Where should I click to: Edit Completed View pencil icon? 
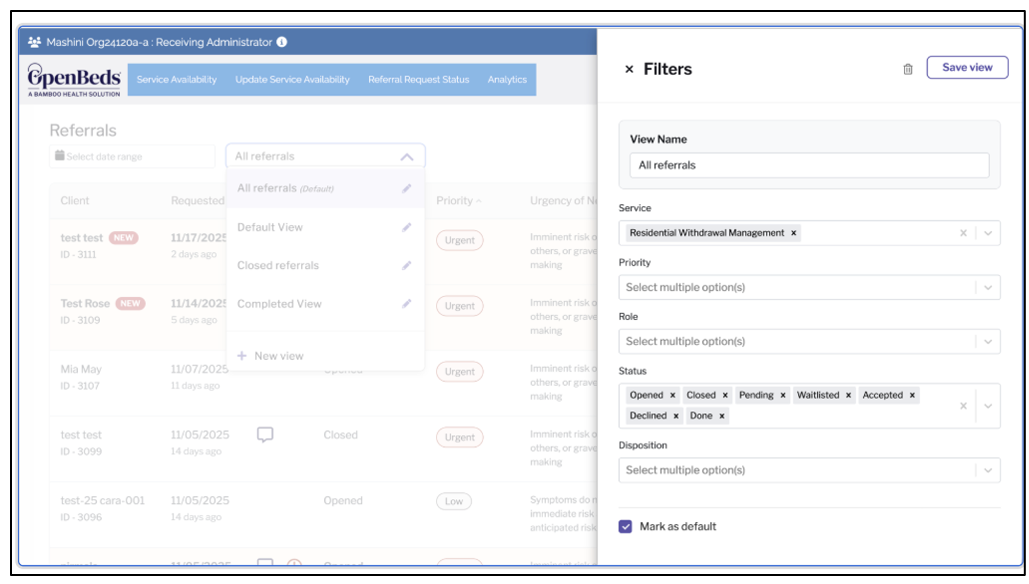pos(407,304)
